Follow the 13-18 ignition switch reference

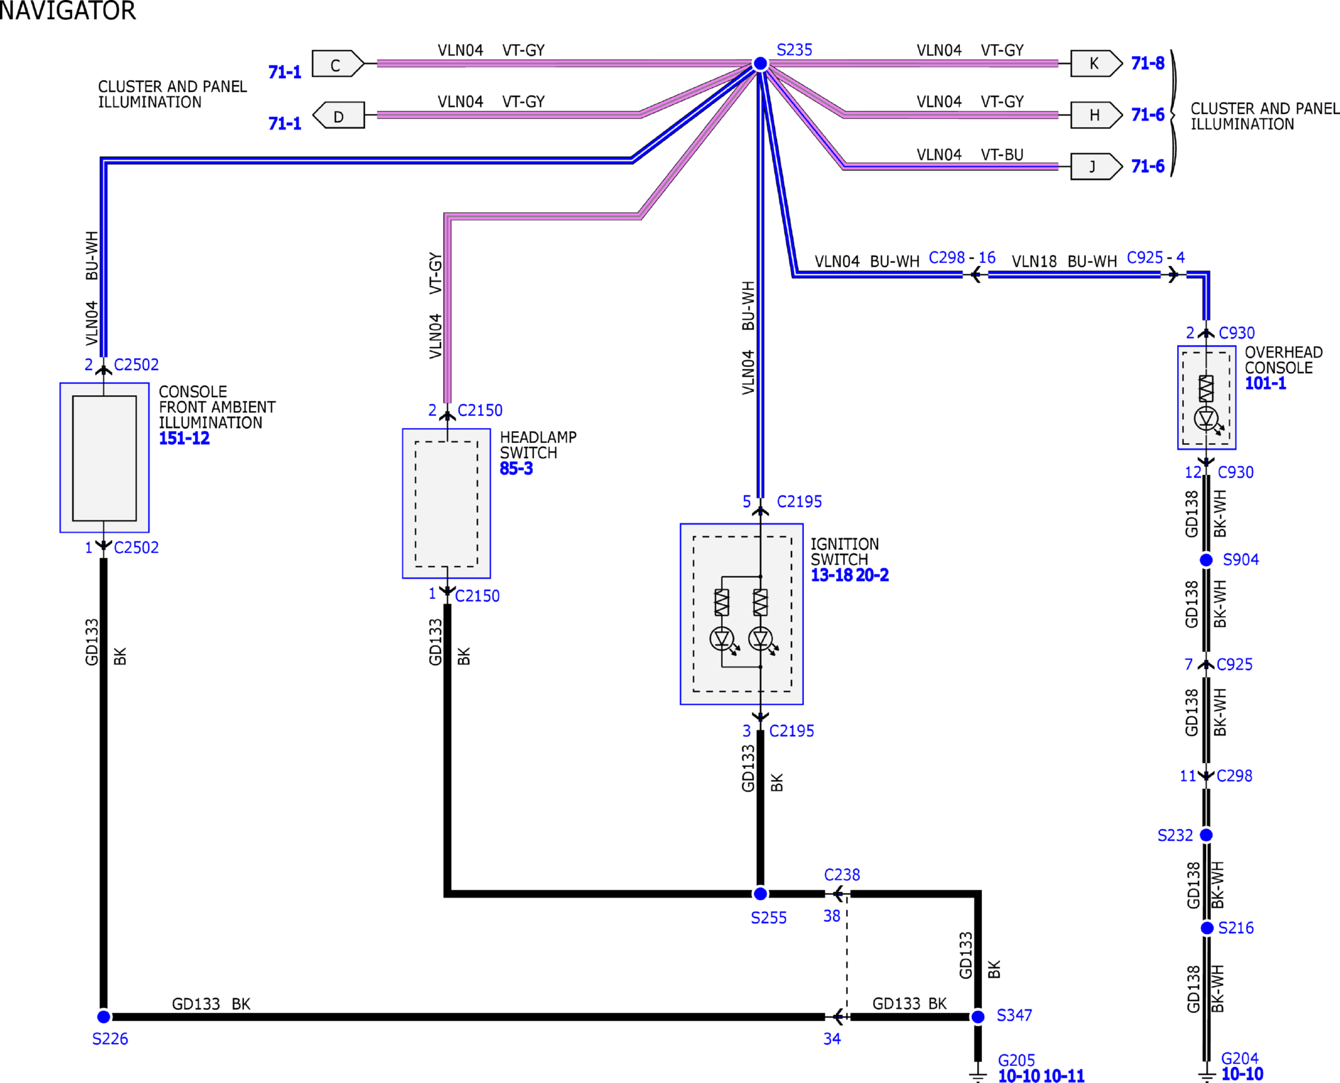point(832,575)
